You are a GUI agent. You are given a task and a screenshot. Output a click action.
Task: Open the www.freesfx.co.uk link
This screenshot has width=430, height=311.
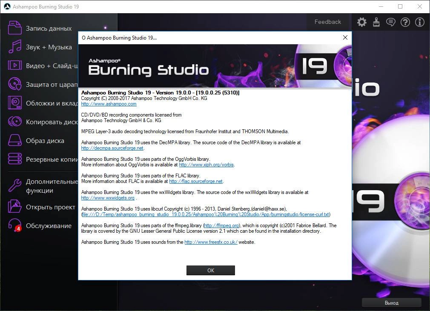click(x=211, y=242)
